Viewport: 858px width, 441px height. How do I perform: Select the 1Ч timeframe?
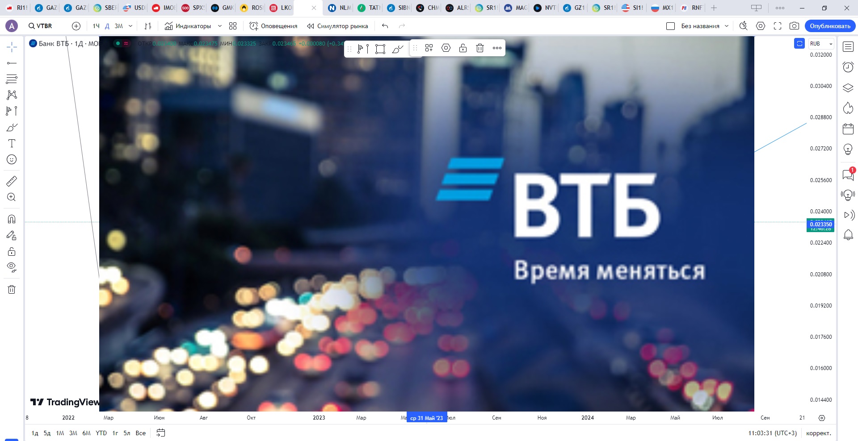pyautogui.click(x=96, y=26)
